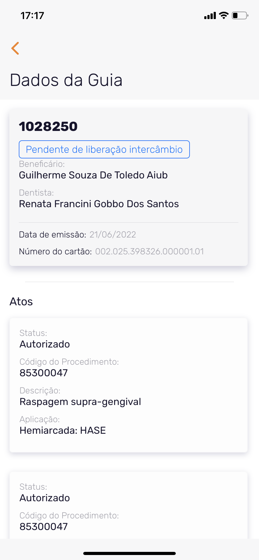Viewport: 259px width, 560px height.
Task: Select dentist Renata Francini Gobbo Dos Santos
Action: tap(99, 204)
